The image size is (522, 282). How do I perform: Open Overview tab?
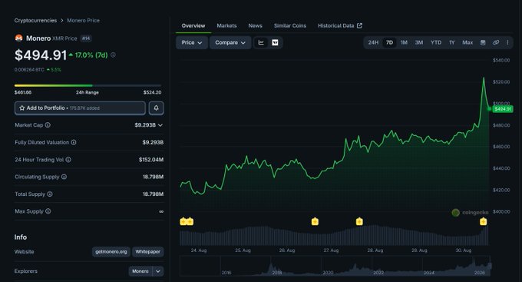(193, 25)
